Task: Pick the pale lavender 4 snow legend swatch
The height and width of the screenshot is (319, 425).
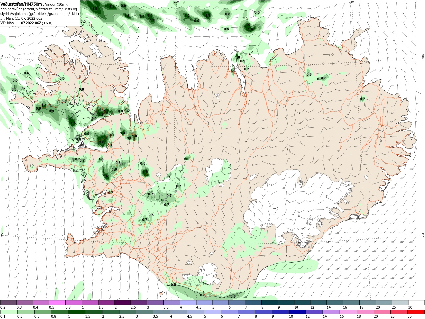Action: click(x=188, y=303)
